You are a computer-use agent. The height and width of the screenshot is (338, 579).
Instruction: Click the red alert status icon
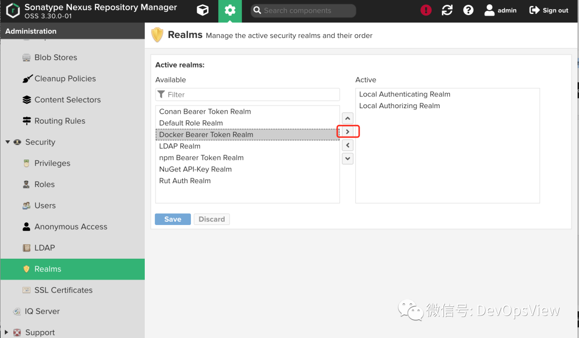pyautogui.click(x=426, y=10)
